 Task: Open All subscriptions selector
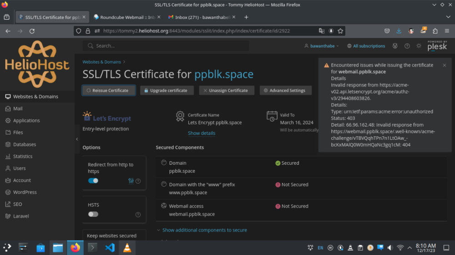tap(366, 46)
